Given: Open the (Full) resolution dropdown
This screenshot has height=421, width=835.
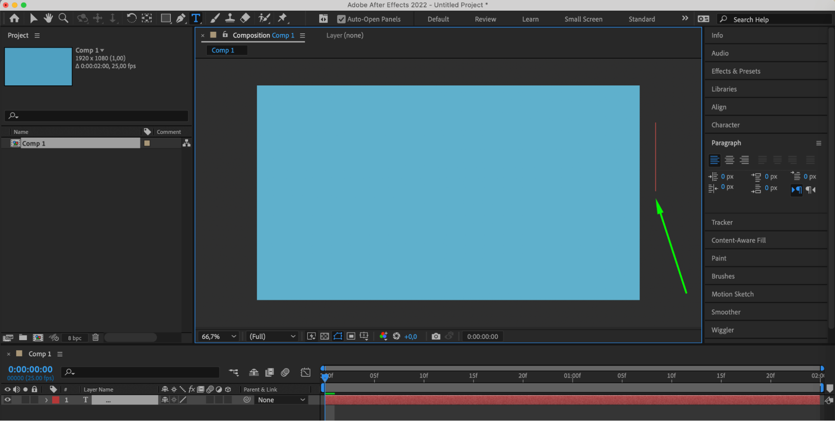Looking at the screenshot, I should 272,336.
